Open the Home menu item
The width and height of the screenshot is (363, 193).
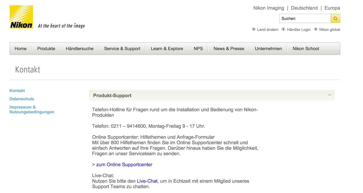click(x=20, y=49)
